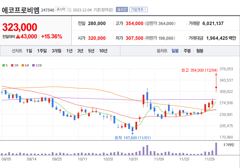Click the date-basis calendar icon
The width and height of the screenshot is (240, 168).
point(70,10)
